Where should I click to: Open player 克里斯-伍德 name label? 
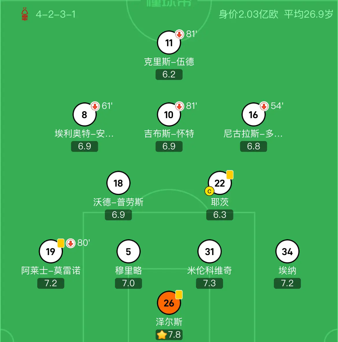tap(169, 62)
